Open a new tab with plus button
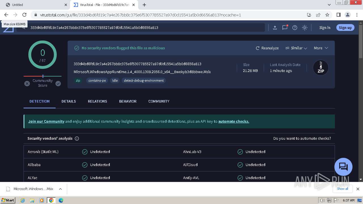The width and height of the screenshot is (363, 204). [x=144, y=5]
